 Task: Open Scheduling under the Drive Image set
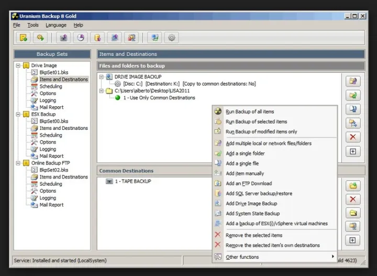(51, 86)
